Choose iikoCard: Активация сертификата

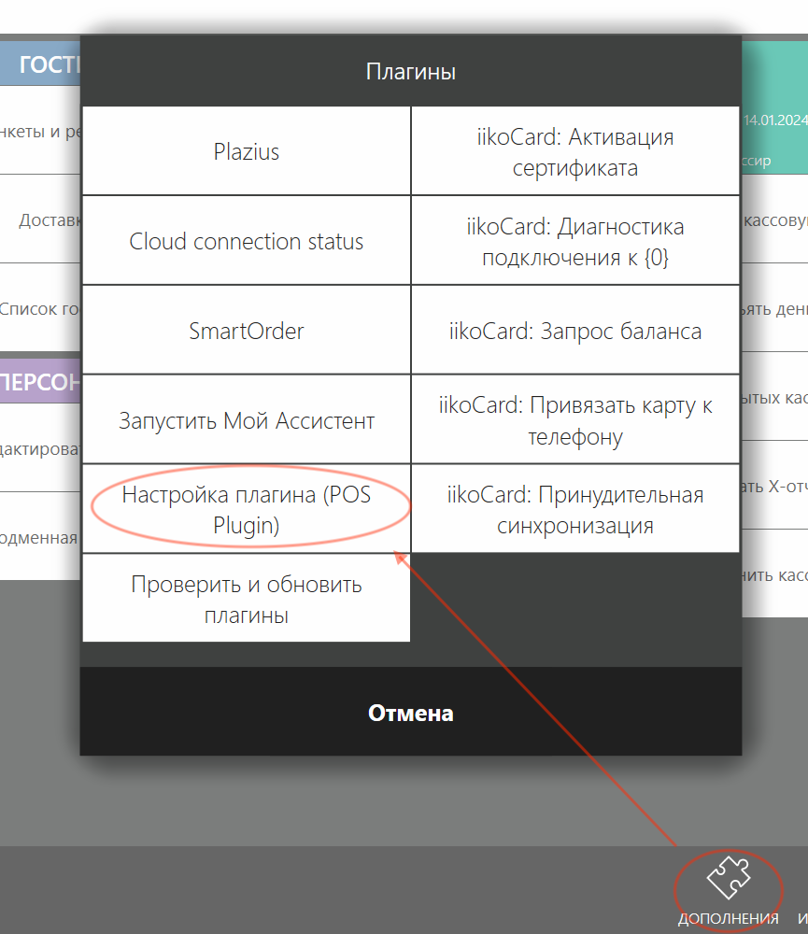[575, 151]
